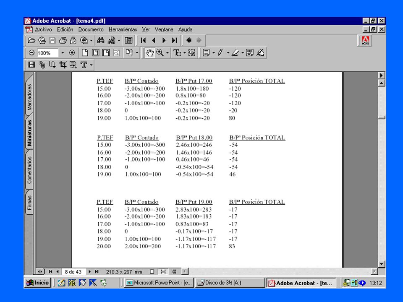Expand the Zoom tool dropdown arrow
Image resolution: width=403 pixels, height=302 pixels.
pos(167,53)
